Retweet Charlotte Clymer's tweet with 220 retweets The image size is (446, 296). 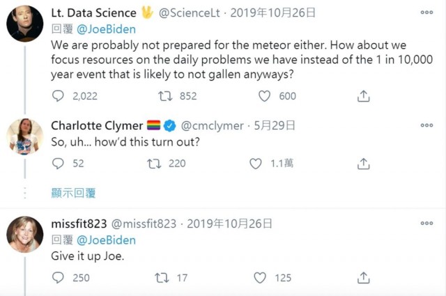coord(154,164)
